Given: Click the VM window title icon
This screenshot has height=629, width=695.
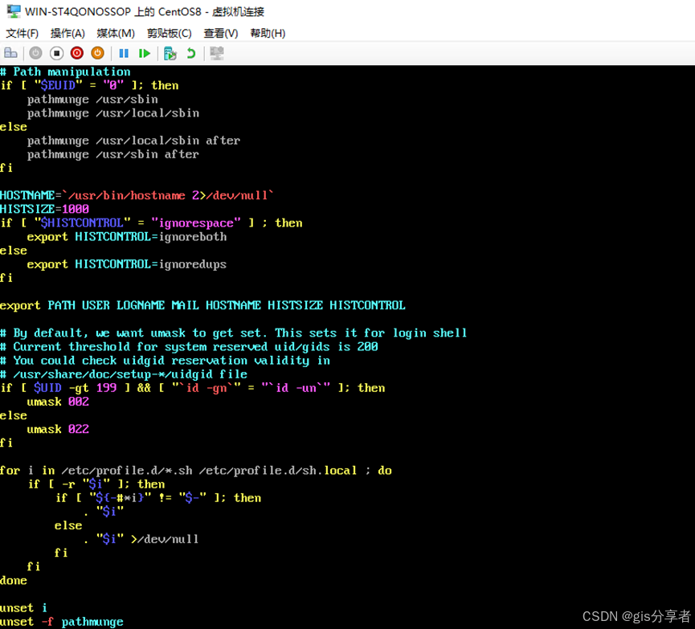Looking at the screenshot, I should pos(14,11).
